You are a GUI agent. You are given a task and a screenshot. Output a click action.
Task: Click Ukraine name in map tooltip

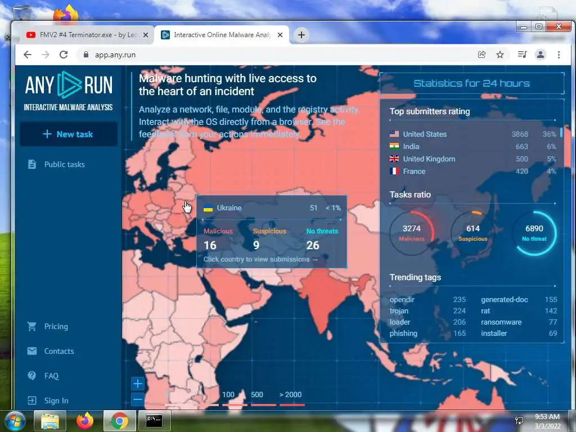tap(229, 208)
